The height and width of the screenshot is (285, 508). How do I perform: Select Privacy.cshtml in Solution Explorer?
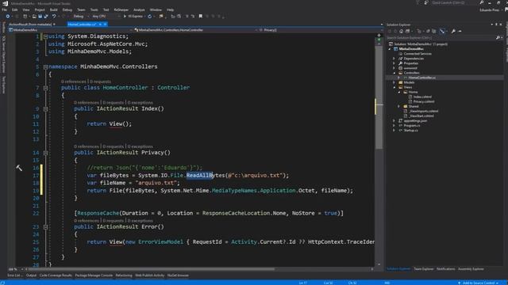point(424,101)
